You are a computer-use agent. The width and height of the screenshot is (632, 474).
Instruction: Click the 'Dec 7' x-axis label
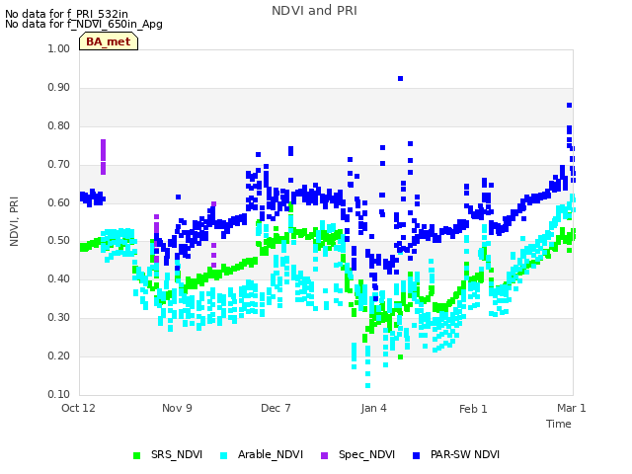point(276,408)
